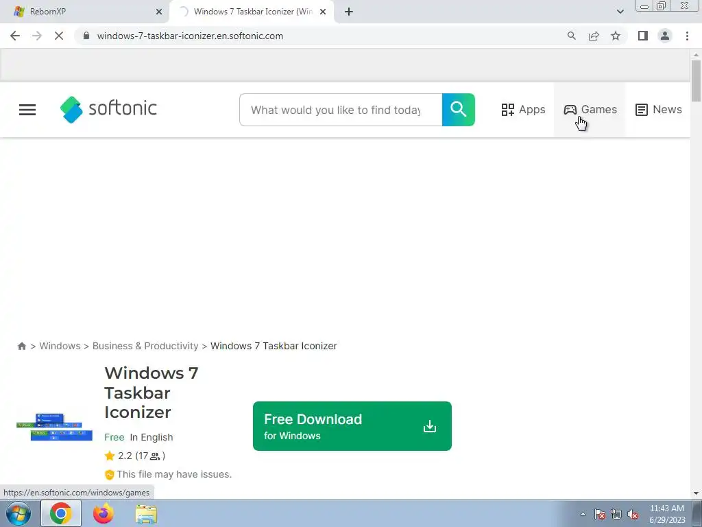The height and width of the screenshot is (527, 702).
Task: Click the Taskbar Iconizer app thumbnail
Action: click(x=54, y=427)
